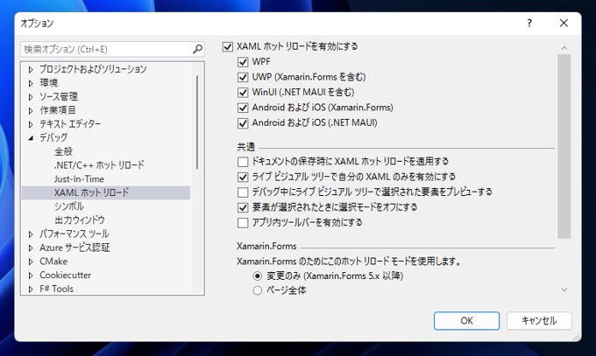Select 全般 under デバッグ

pyautogui.click(x=63, y=151)
